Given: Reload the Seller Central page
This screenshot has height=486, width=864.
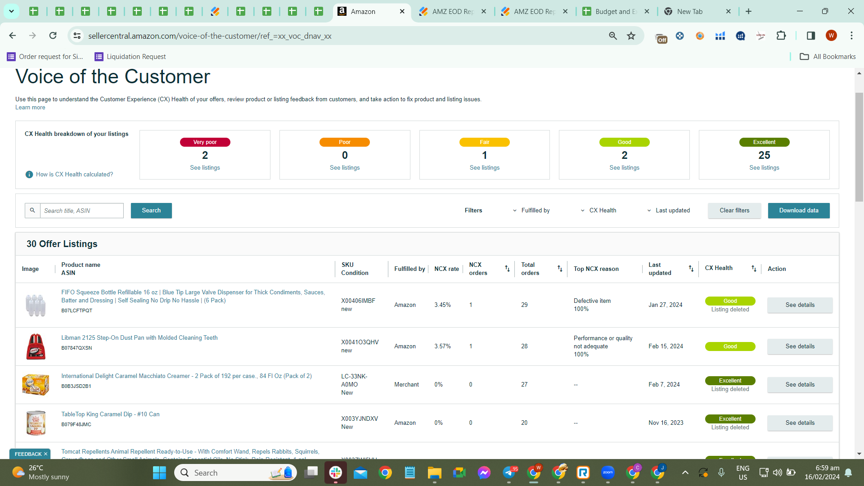Looking at the screenshot, I should pyautogui.click(x=53, y=36).
